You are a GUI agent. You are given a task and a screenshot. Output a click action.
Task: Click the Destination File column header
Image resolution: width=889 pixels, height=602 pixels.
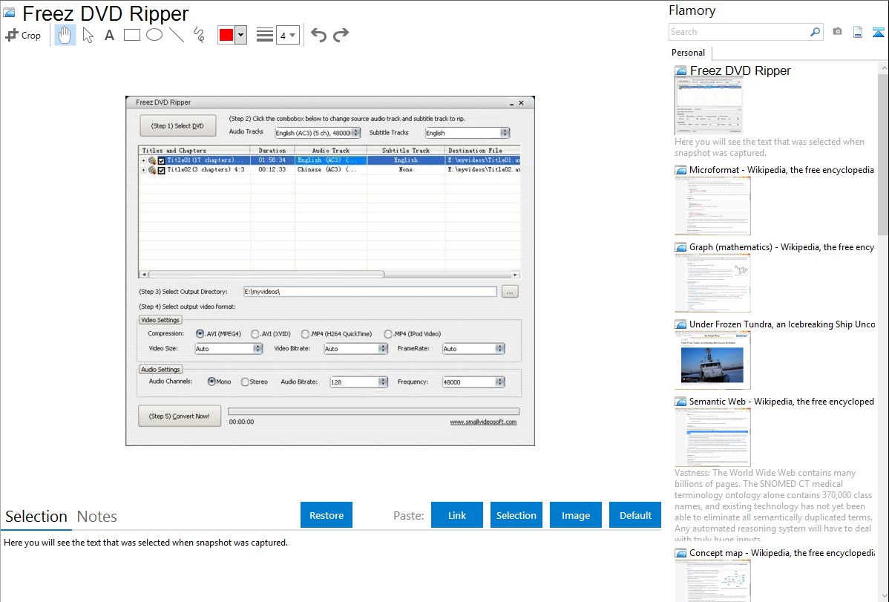[482, 151]
